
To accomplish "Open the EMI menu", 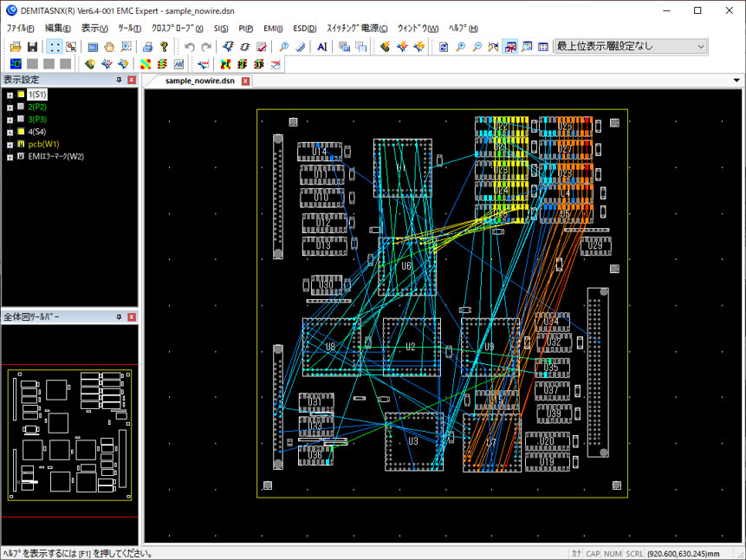I will (x=272, y=28).
